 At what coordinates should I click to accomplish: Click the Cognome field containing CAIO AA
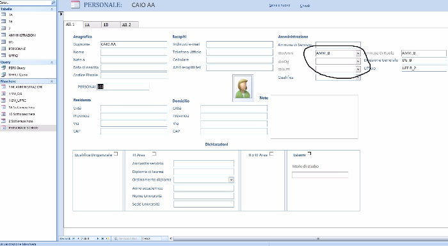click(134, 44)
